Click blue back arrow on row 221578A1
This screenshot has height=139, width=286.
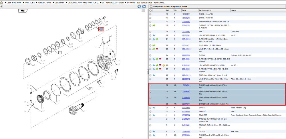[154, 35]
